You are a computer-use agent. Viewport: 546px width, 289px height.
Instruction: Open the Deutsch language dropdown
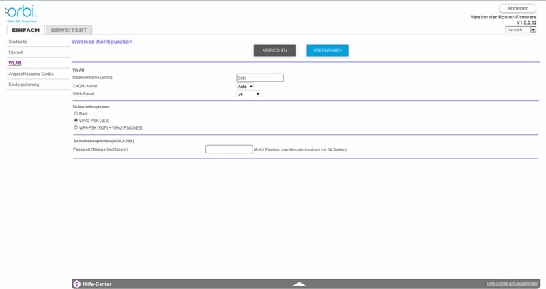pyautogui.click(x=521, y=30)
